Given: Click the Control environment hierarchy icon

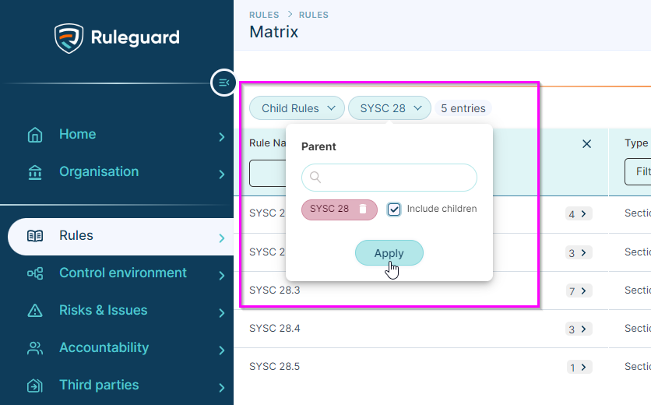Looking at the screenshot, I should pyautogui.click(x=35, y=273).
